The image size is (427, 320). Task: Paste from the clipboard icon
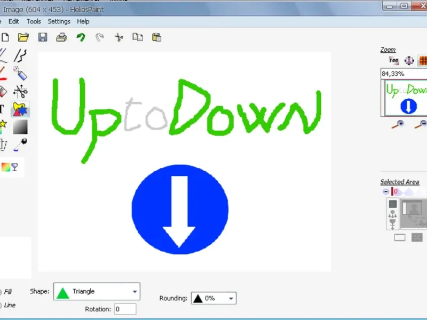pyautogui.click(x=156, y=37)
